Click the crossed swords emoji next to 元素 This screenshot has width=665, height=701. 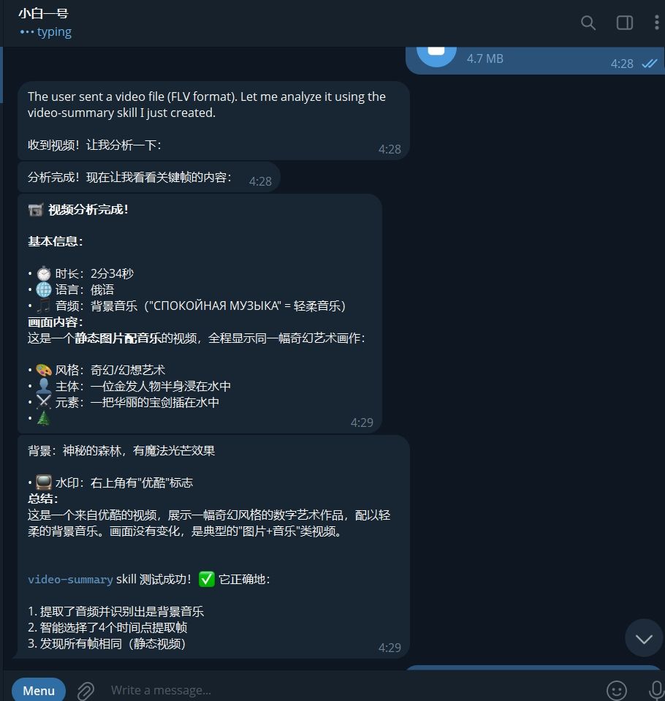point(44,402)
